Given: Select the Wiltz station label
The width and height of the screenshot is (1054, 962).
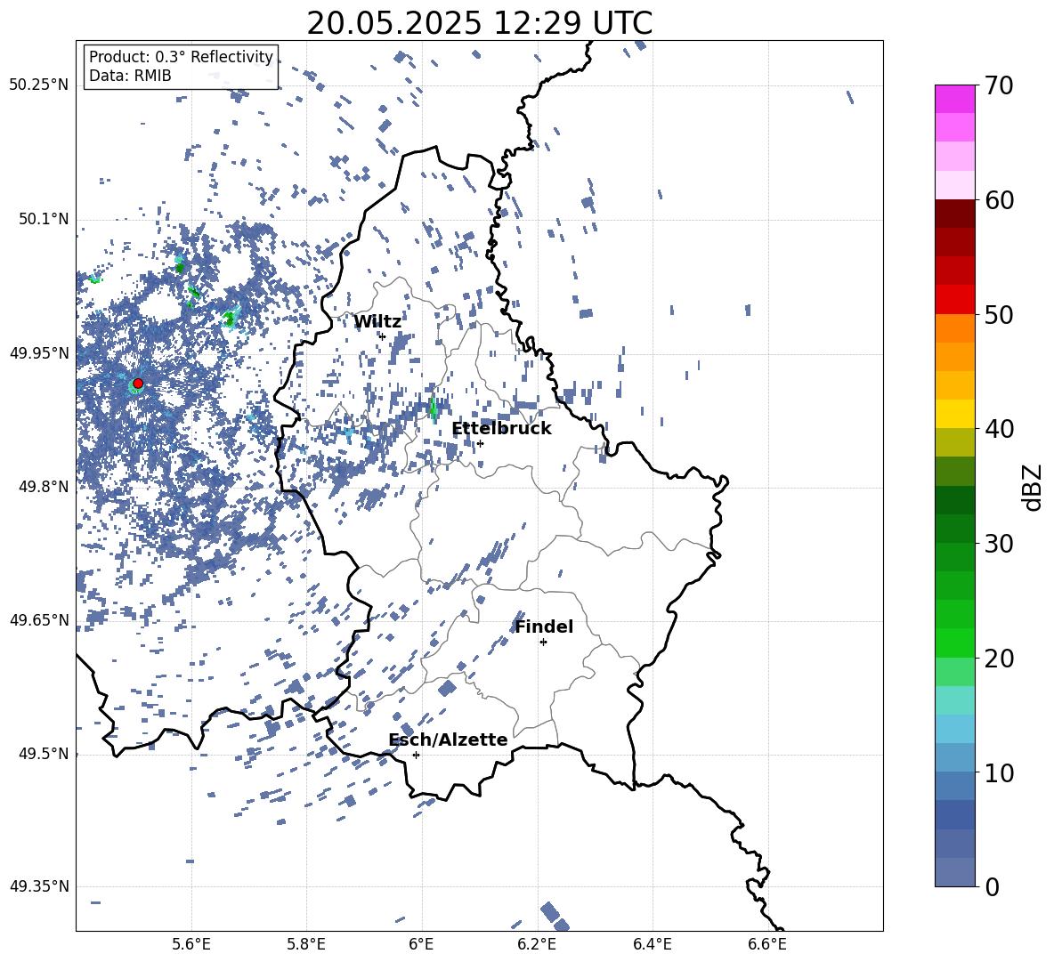Looking at the screenshot, I should coord(377,322).
